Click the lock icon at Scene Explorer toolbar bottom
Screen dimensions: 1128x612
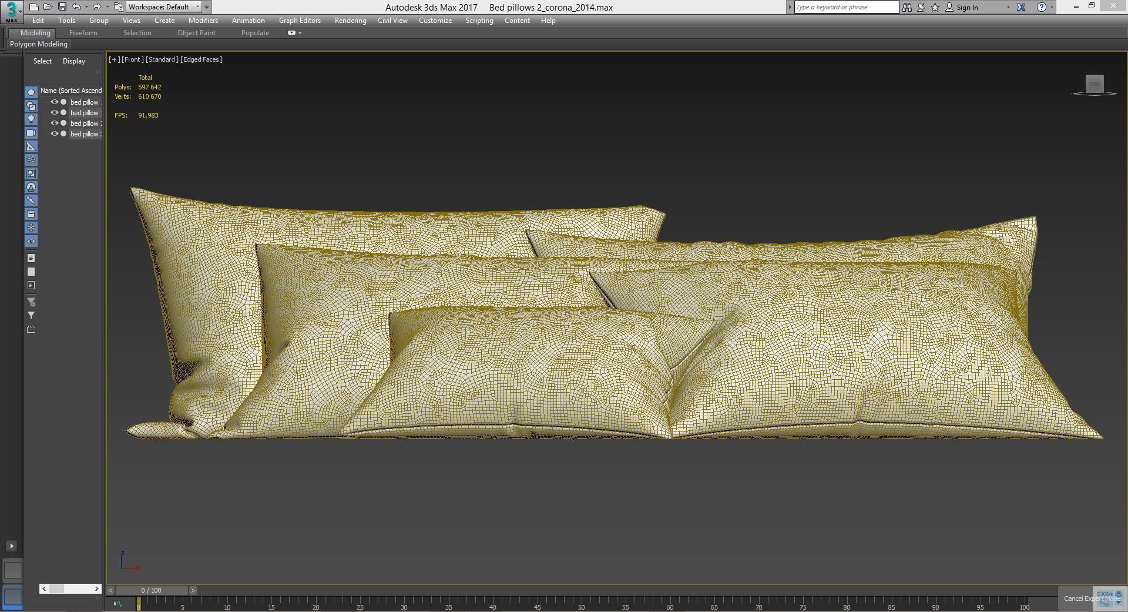[31, 329]
